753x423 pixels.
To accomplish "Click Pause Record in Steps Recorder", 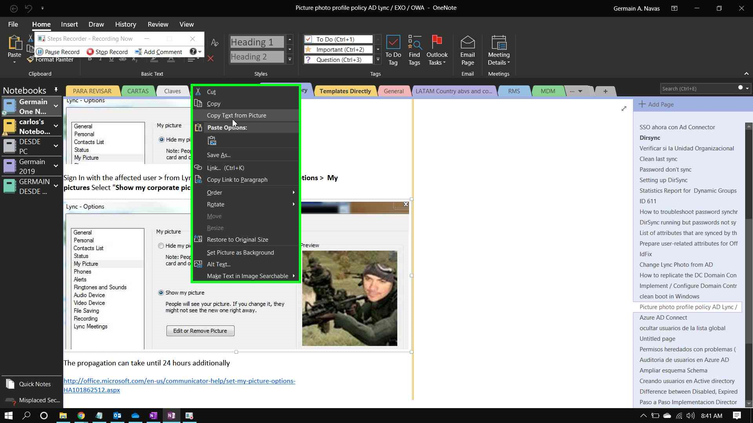I will point(58,52).
